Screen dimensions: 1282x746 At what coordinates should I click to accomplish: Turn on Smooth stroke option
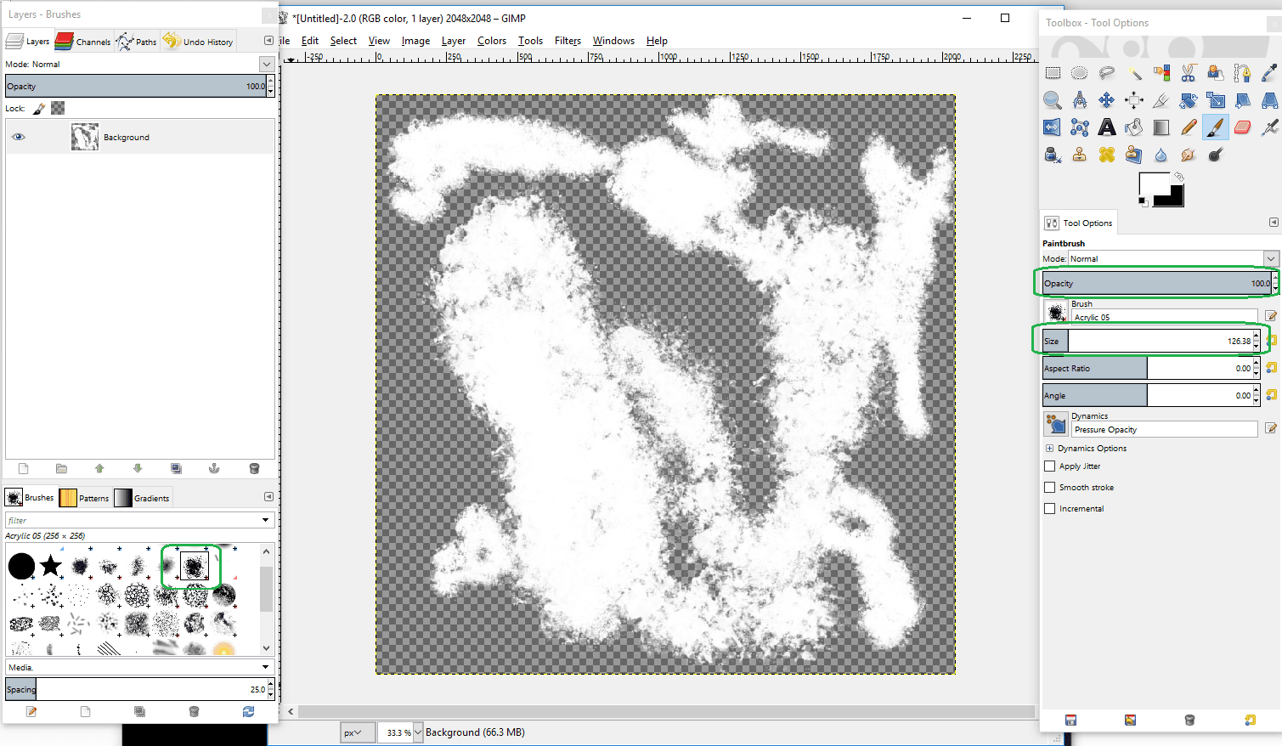(1049, 488)
